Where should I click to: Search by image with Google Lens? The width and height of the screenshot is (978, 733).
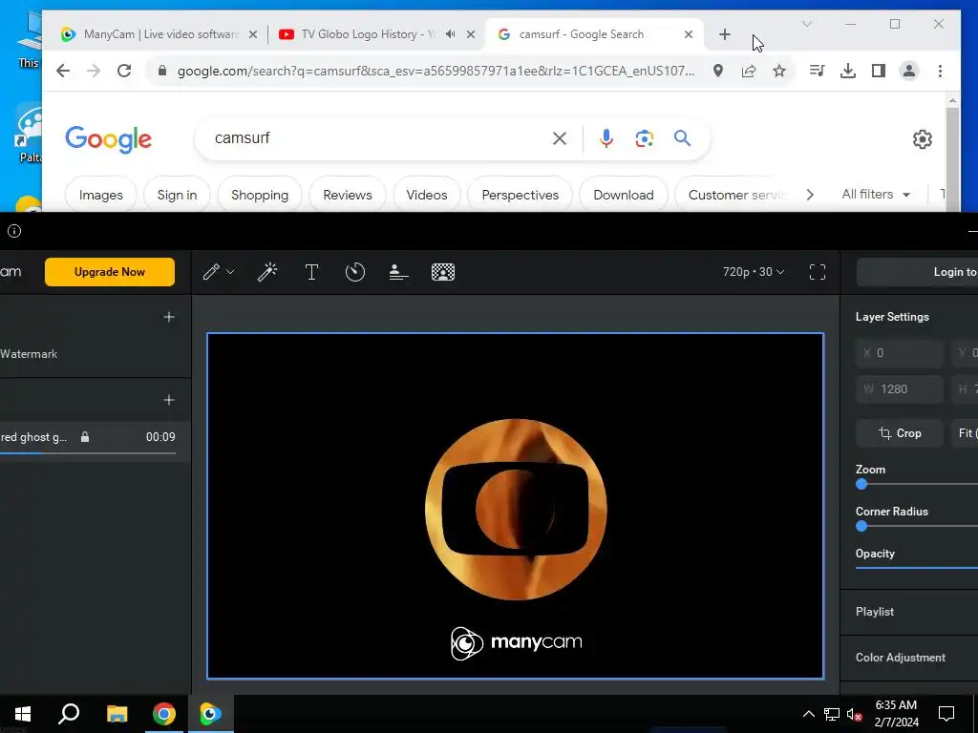[x=644, y=138]
